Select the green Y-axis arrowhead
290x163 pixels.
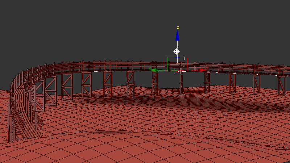click(154, 70)
